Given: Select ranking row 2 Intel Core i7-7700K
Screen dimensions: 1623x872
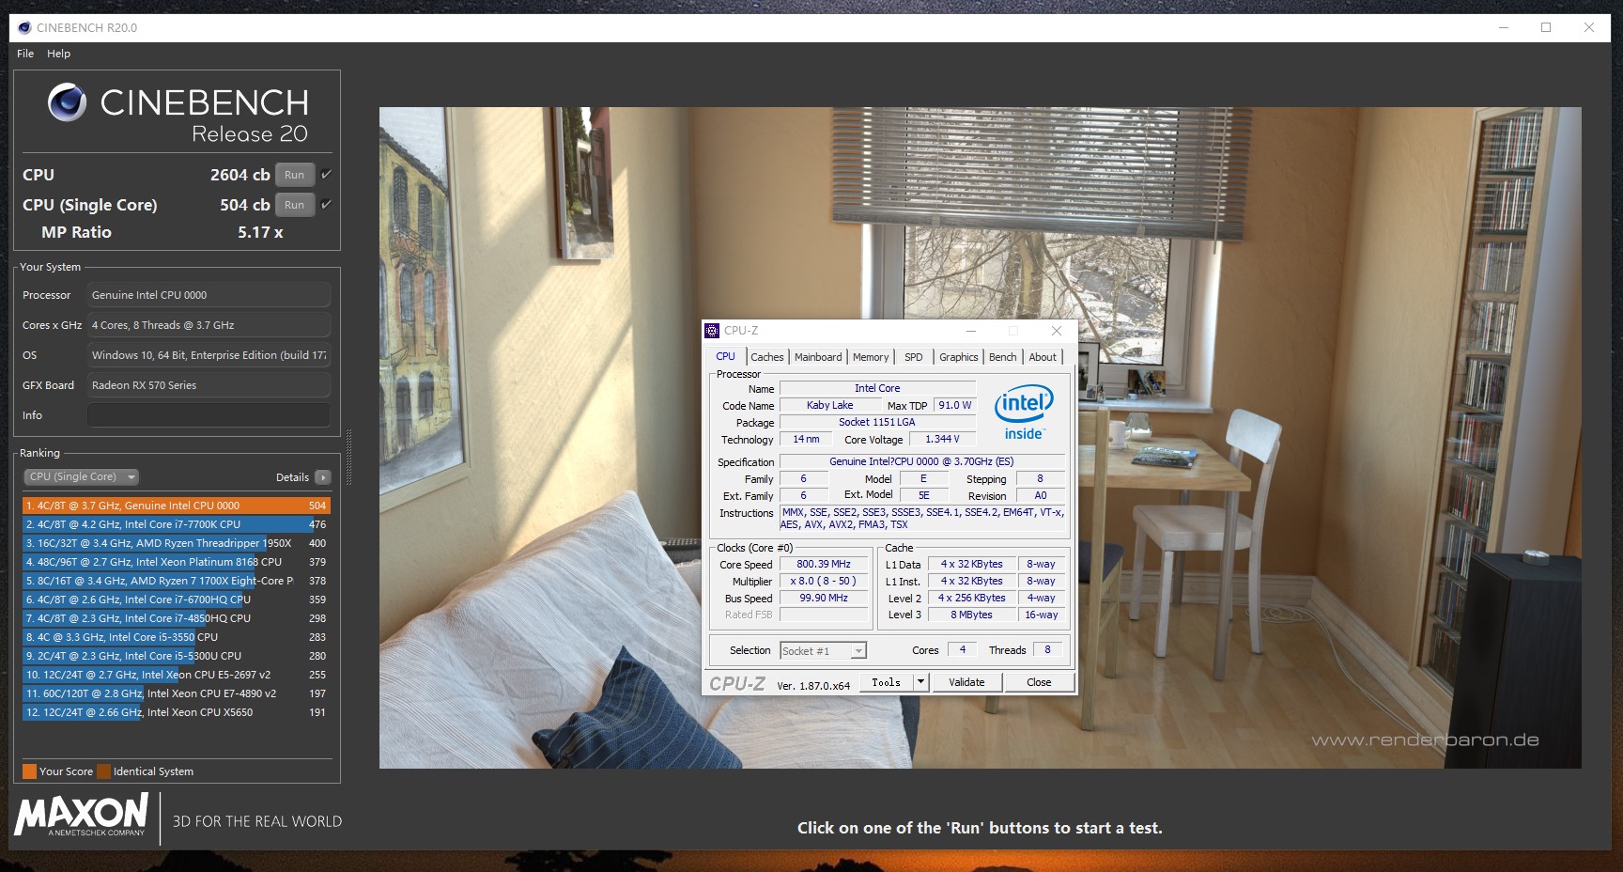Looking at the screenshot, I should pyautogui.click(x=177, y=524).
